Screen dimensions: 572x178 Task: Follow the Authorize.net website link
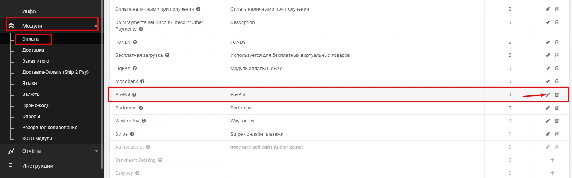266,147
